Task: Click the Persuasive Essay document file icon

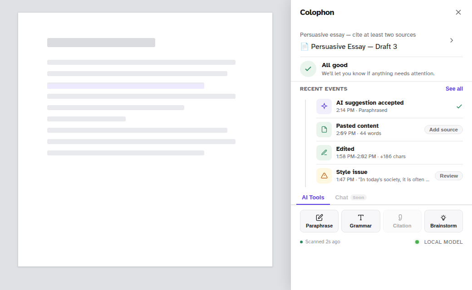Action: pyautogui.click(x=305, y=47)
